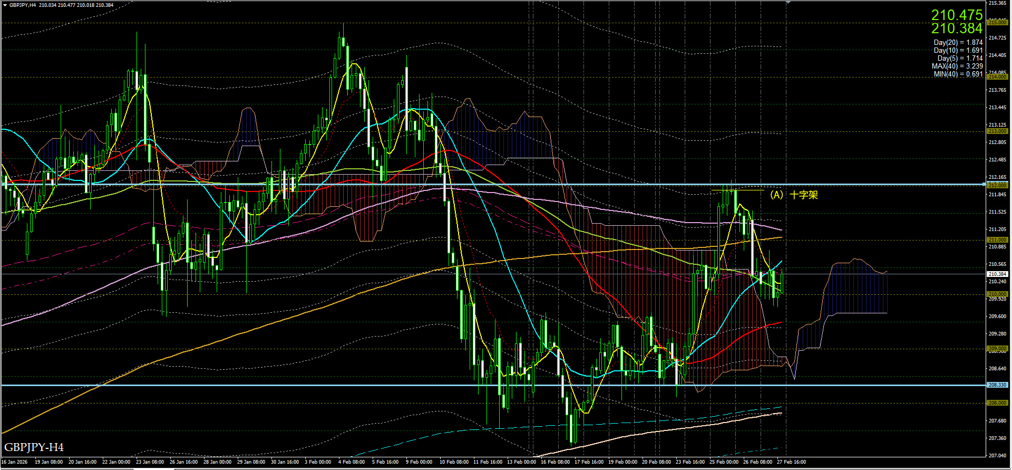Click the 214.000 highlighted price level tag
The width and height of the screenshot is (1012, 470).
pyautogui.click(x=997, y=77)
